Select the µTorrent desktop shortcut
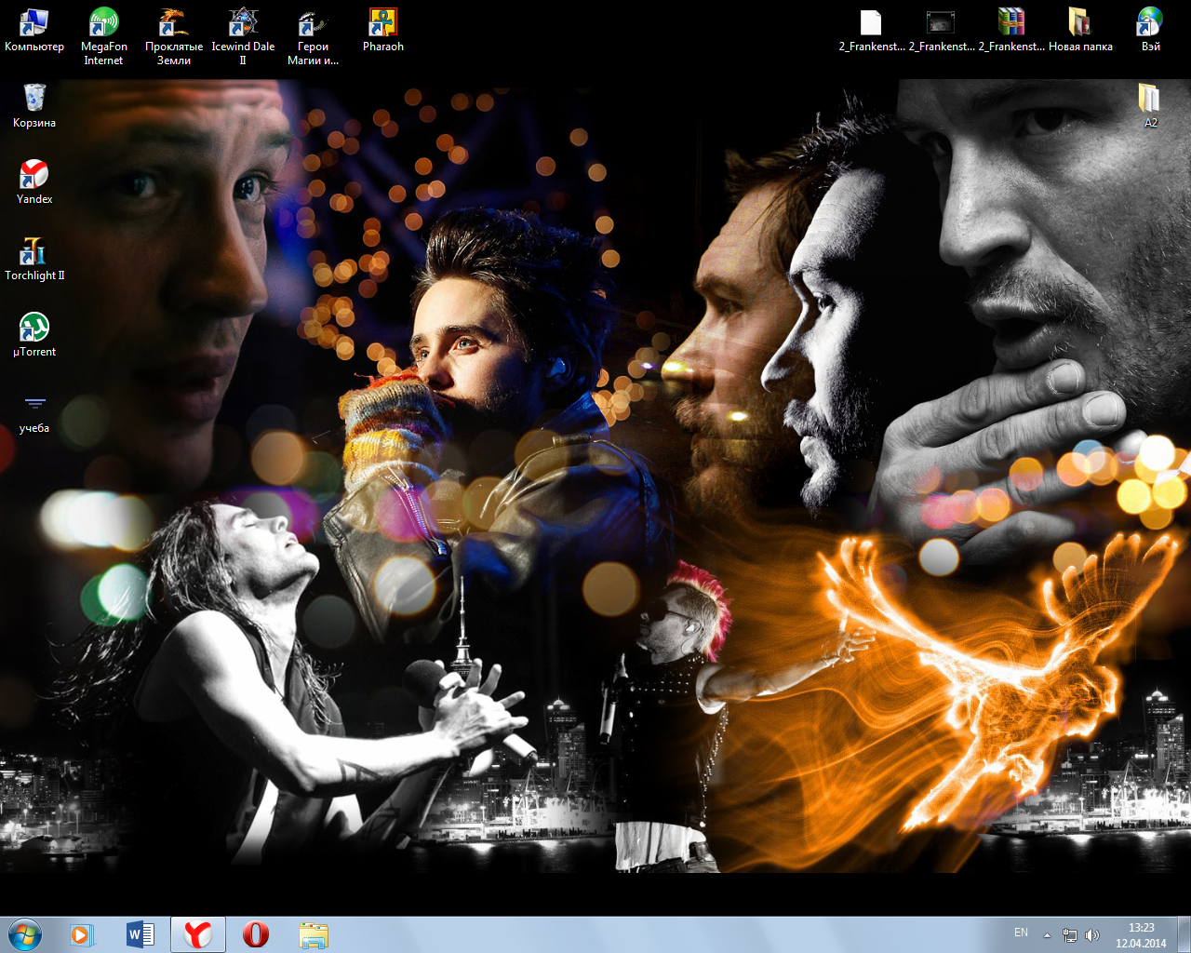 (x=34, y=335)
